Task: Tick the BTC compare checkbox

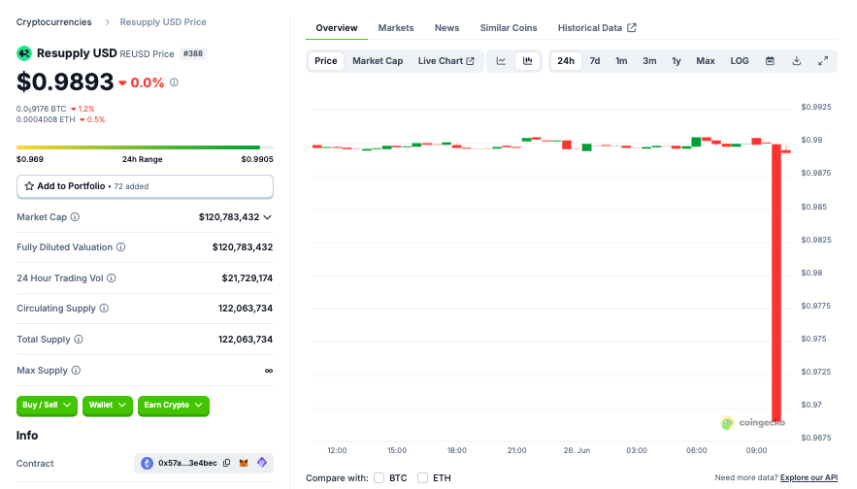Action: tap(379, 478)
